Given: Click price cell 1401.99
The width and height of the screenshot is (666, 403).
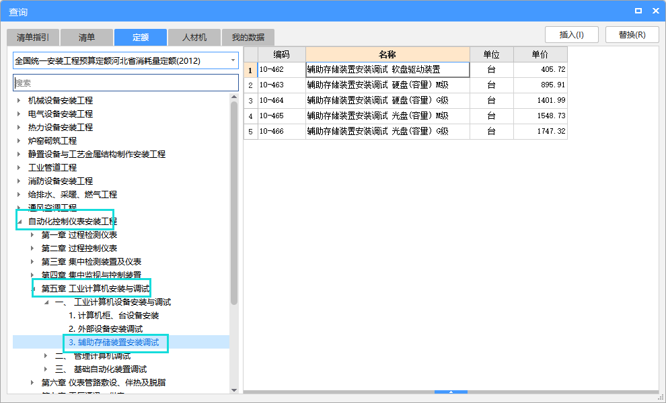Looking at the screenshot, I should coord(540,101).
